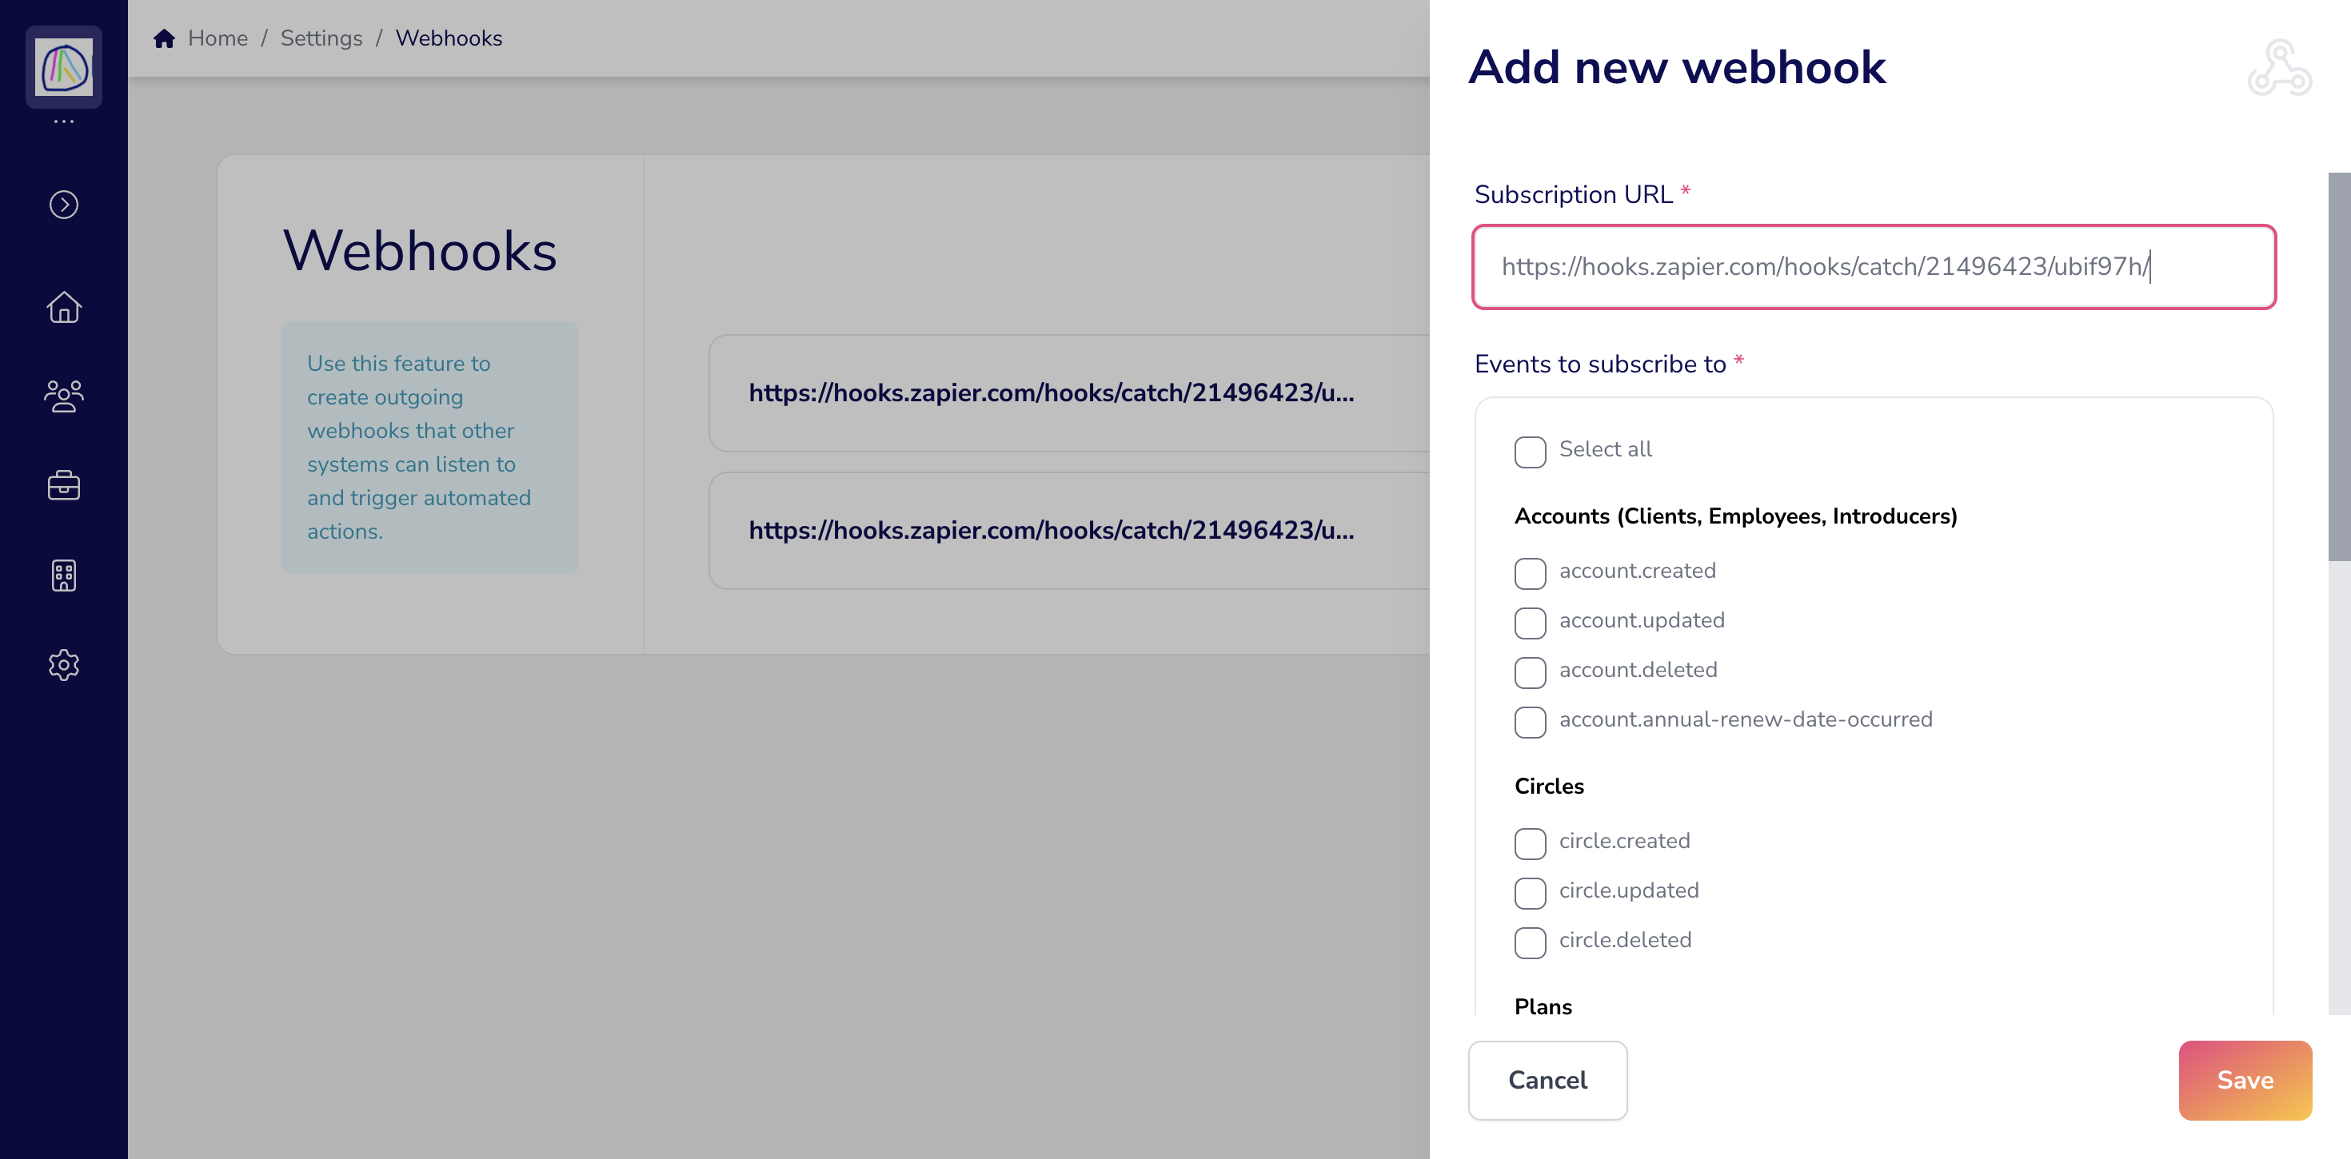Check the Select all checkbox
This screenshot has width=2351, height=1159.
point(1531,452)
